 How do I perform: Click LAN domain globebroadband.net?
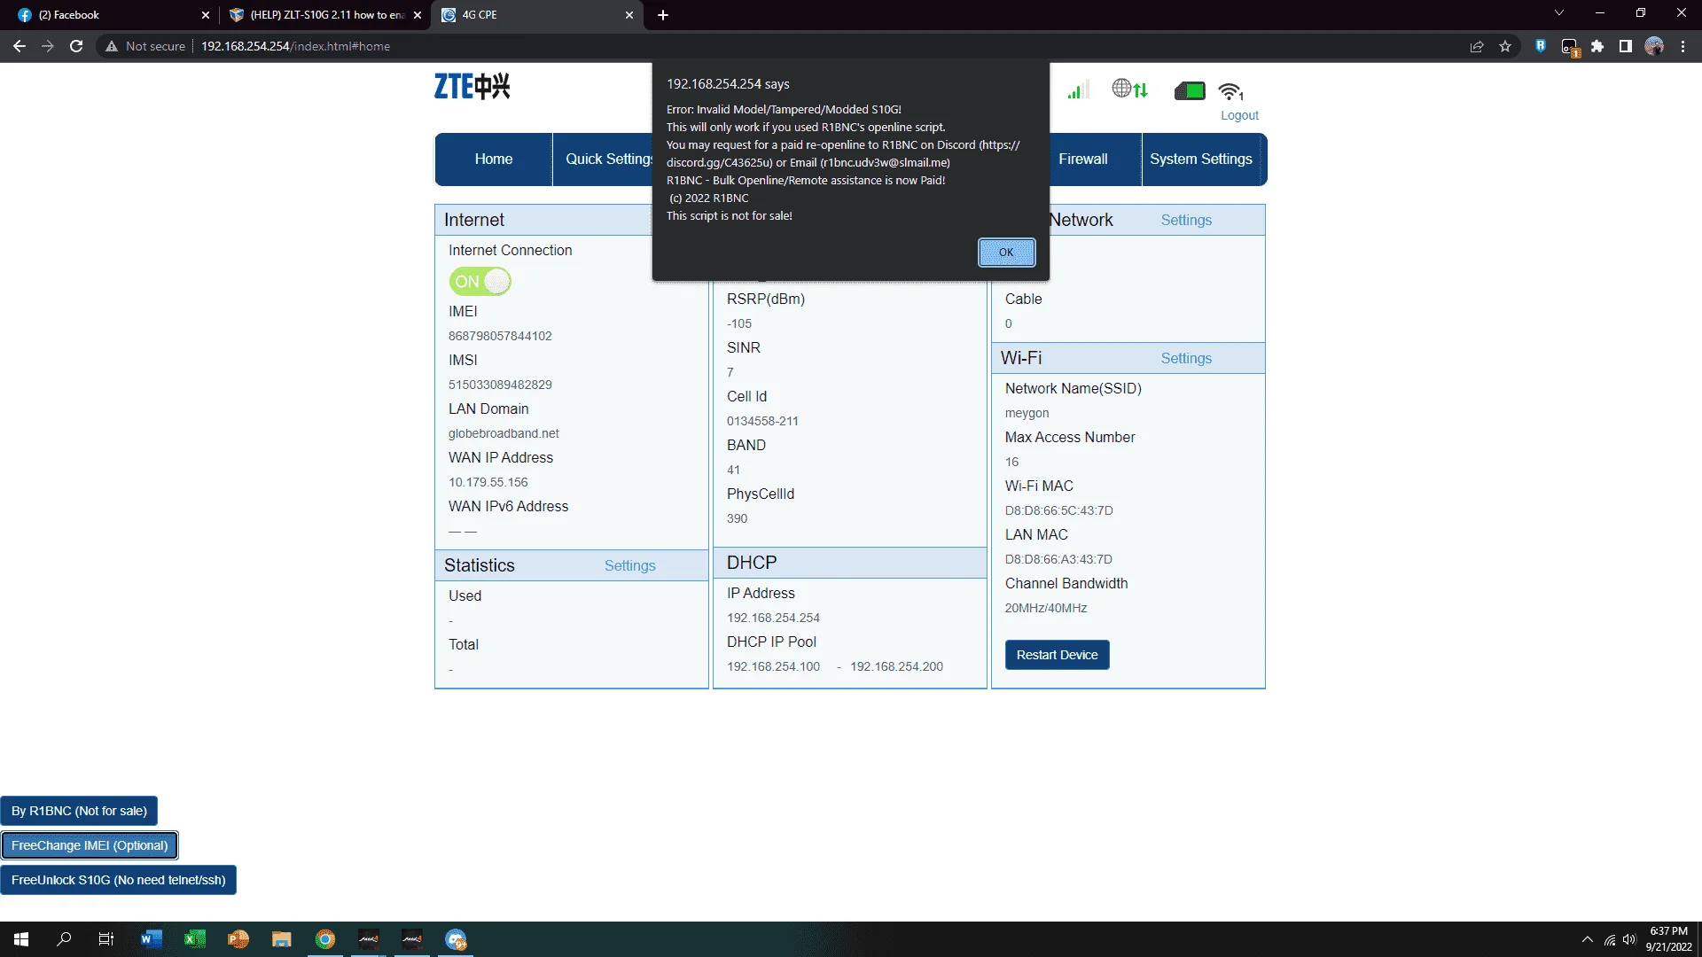pyautogui.click(x=504, y=433)
